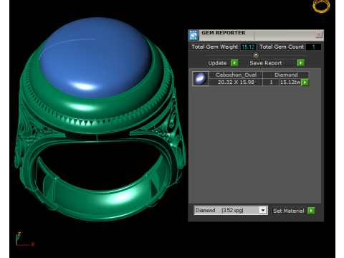Select the green ring shank in viewport

click(102, 201)
